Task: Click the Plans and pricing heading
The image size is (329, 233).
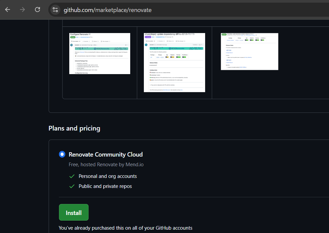Action: (x=74, y=128)
